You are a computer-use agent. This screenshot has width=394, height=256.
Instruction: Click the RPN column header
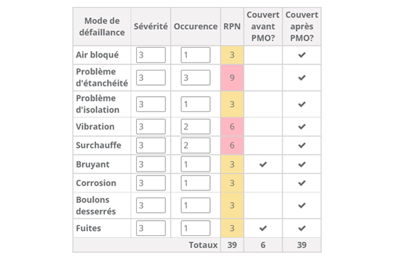(x=232, y=26)
